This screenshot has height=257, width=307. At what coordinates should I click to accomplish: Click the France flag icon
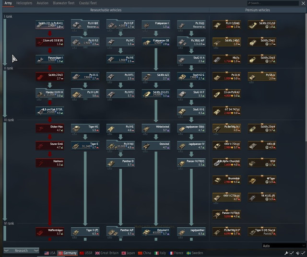click(x=171, y=253)
